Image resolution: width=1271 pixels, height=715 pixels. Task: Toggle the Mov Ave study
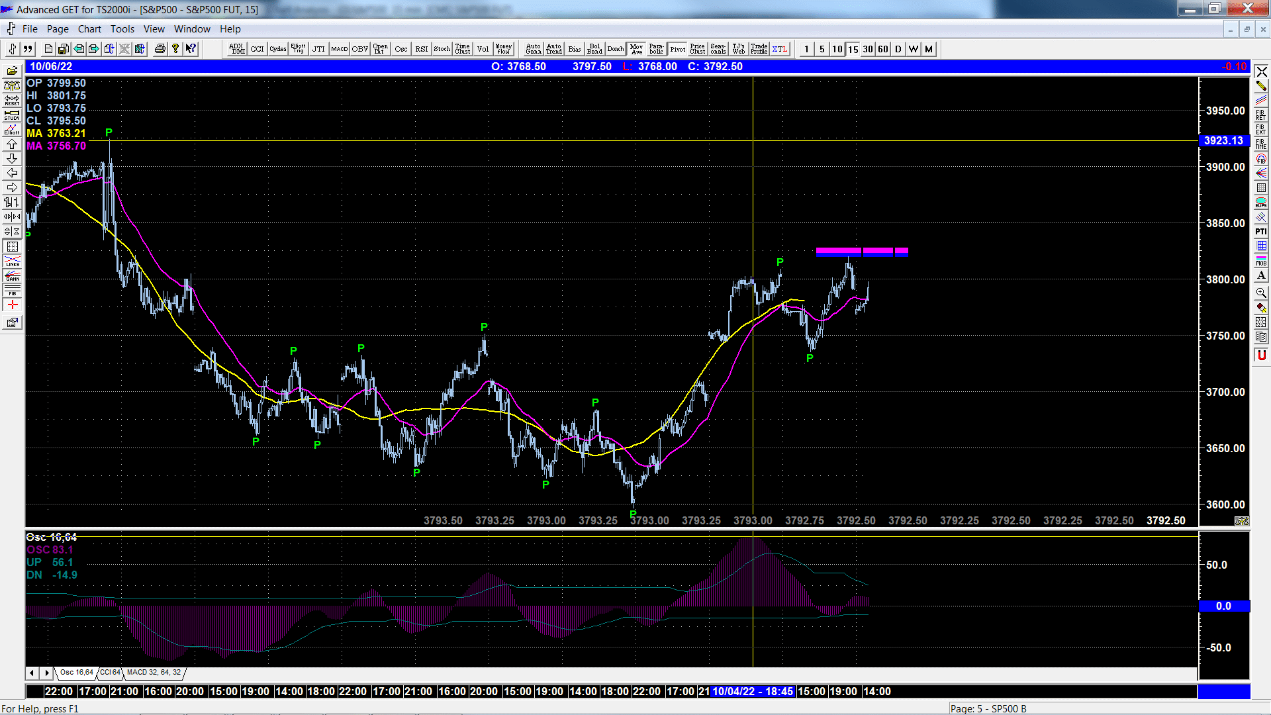(637, 49)
